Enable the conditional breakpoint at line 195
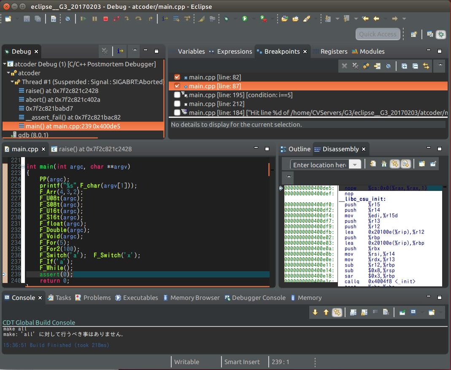Screen dimensions: 451x370 pyautogui.click(x=176, y=95)
